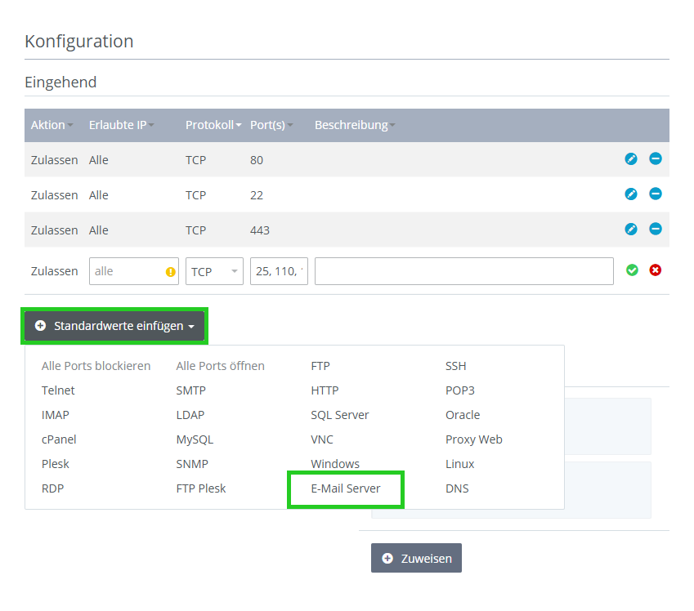The width and height of the screenshot is (694, 611).
Task: Click the Port(s) input showing 25, 110
Action: pos(278,270)
